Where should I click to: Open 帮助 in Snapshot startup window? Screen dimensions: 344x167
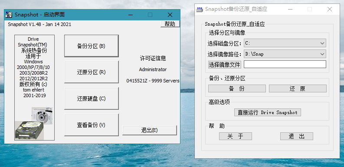170,24
